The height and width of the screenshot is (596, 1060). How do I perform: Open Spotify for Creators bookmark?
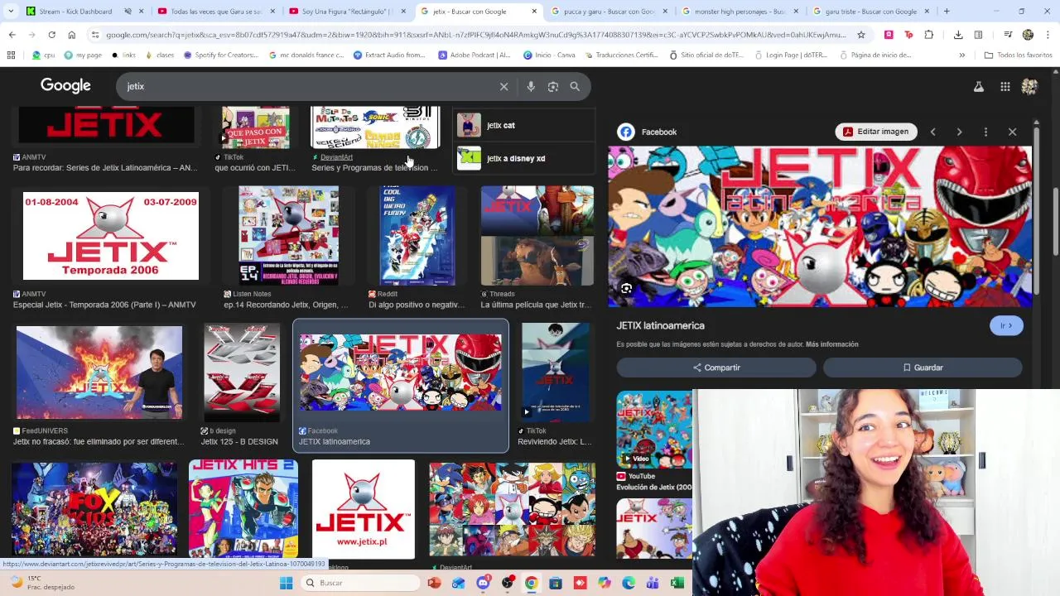tap(220, 55)
